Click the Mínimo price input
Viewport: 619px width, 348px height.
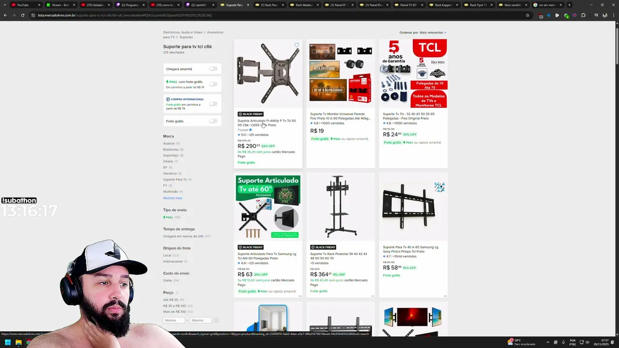coord(174,320)
